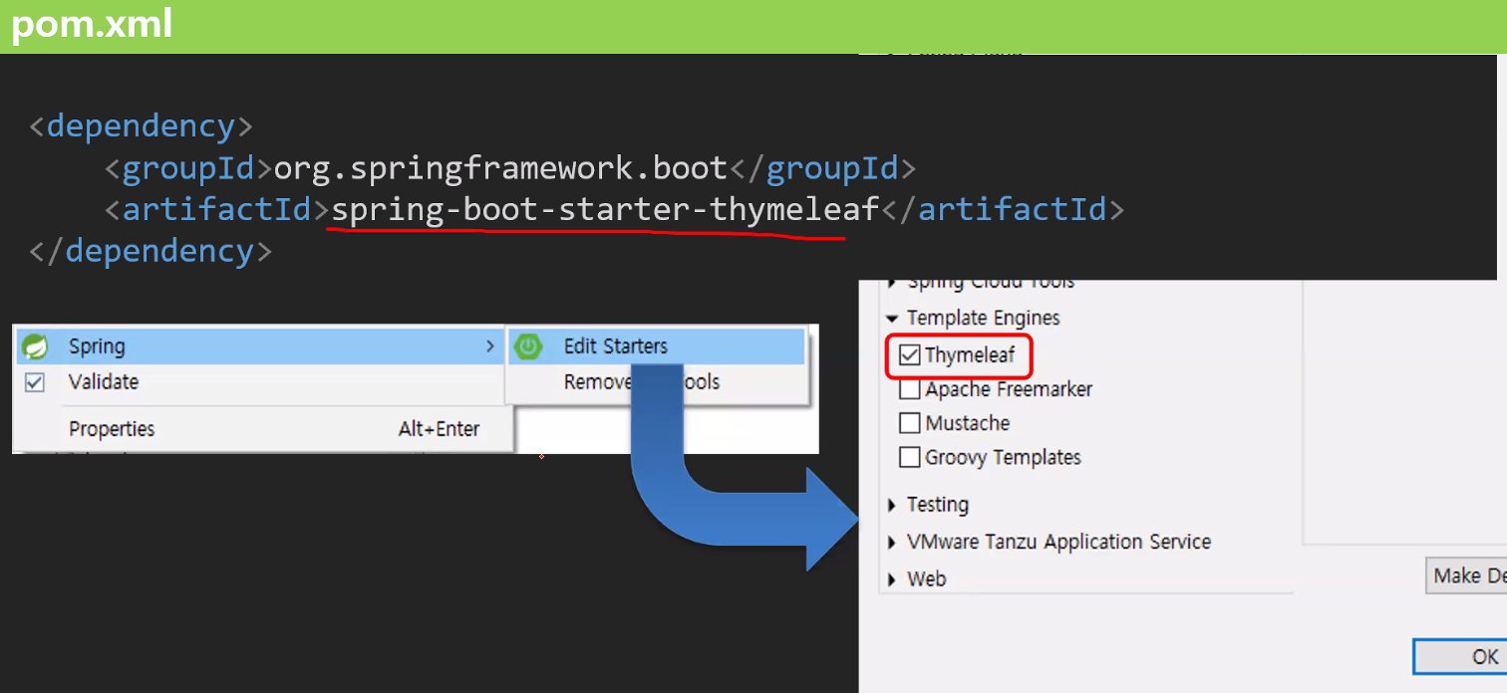This screenshot has width=1507, height=693.
Task: Click the closing dependency tag
Action: pos(151,251)
